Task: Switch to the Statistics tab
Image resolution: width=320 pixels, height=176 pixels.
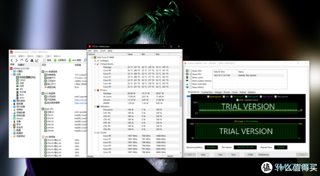Action: point(251,92)
